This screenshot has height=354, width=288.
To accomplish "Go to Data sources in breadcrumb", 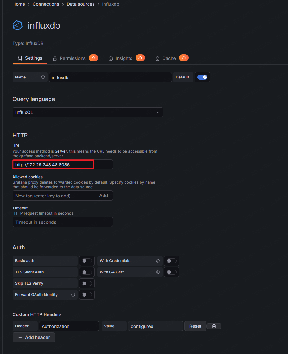I will tap(81, 4).
